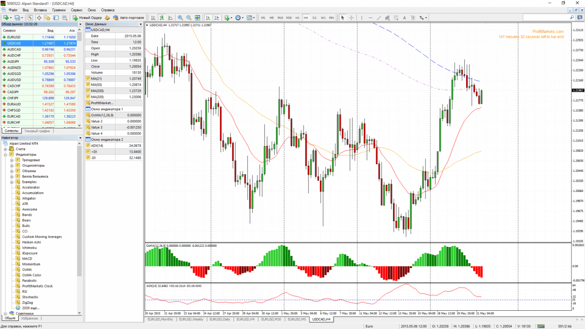Select the Trendline drawing tool
Image resolution: width=585 pixels, height=329 pixels.
[x=379, y=18]
